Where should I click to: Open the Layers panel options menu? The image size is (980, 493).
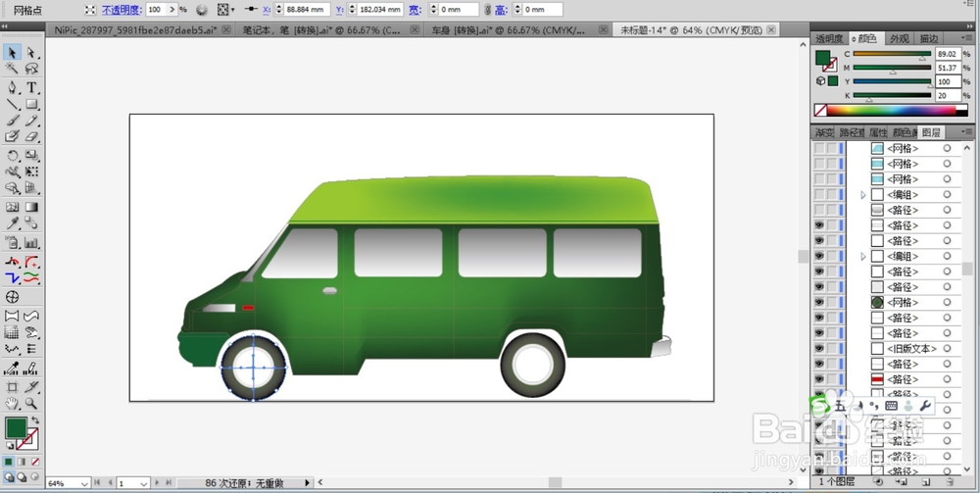[967, 132]
